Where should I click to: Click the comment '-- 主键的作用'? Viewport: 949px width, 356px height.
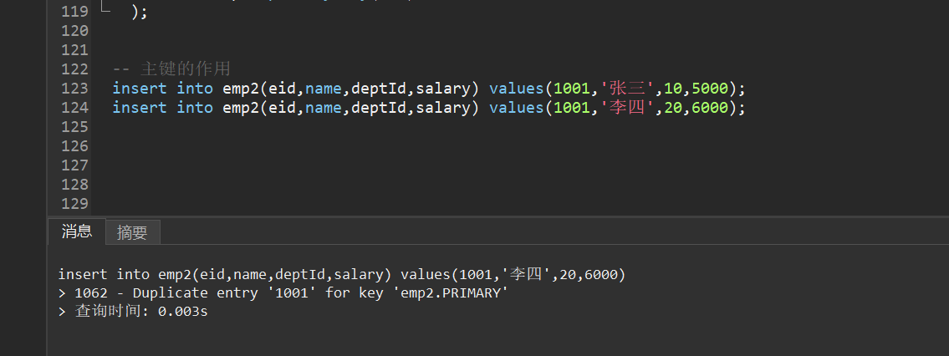point(171,69)
